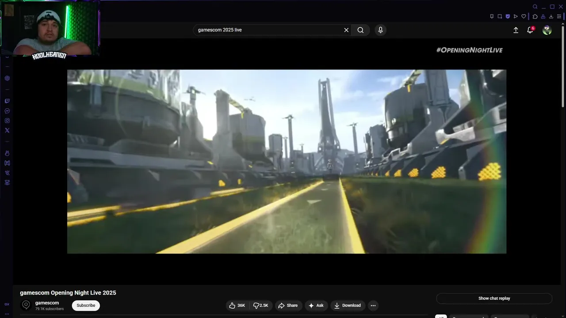Open browser search tabs magnifier icon
The image size is (566, 318).
pos(535,7)
